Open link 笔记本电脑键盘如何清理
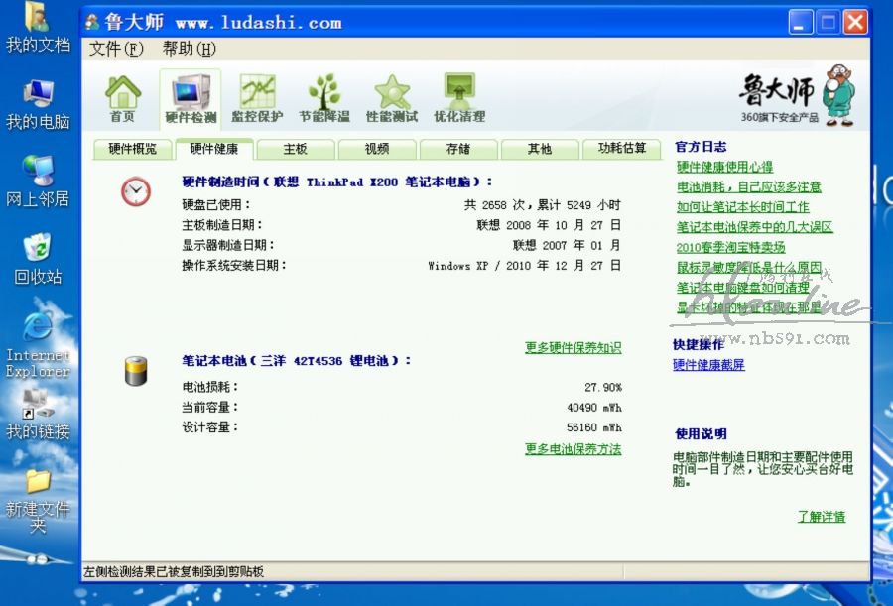The image size is (893, 606). click(742, 287)
